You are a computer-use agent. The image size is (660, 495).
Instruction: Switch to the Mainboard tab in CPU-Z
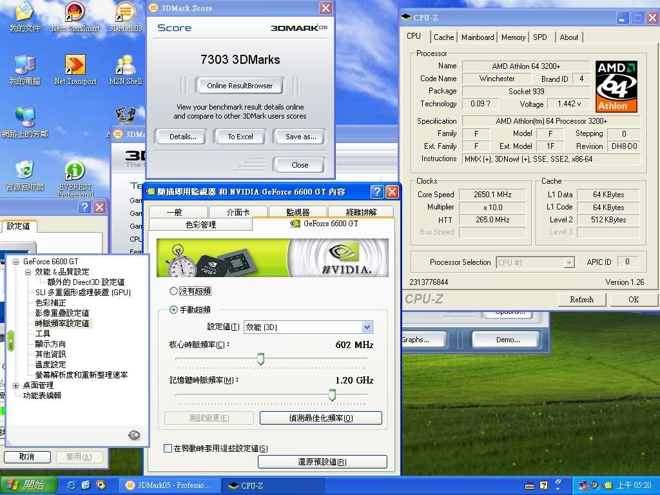pos(478,37)
